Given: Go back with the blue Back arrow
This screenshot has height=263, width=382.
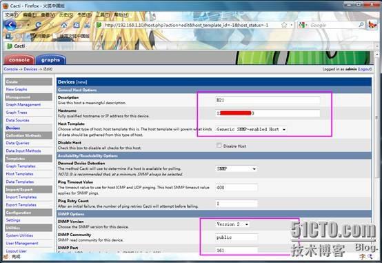Looking at the screenshot, I should pyautogui.click(x=10, y=25).
